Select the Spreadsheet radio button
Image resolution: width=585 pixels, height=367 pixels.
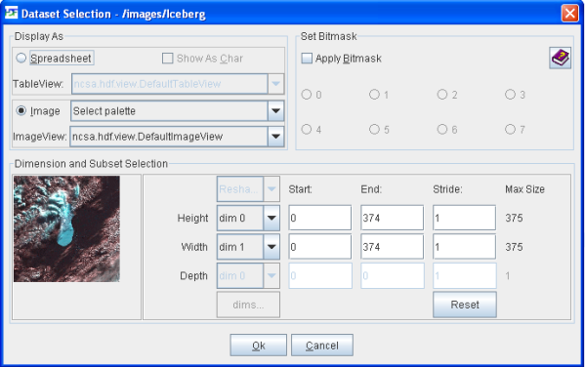point(21,58)
